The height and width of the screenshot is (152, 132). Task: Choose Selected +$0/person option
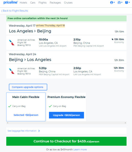(x=26, y=115)
